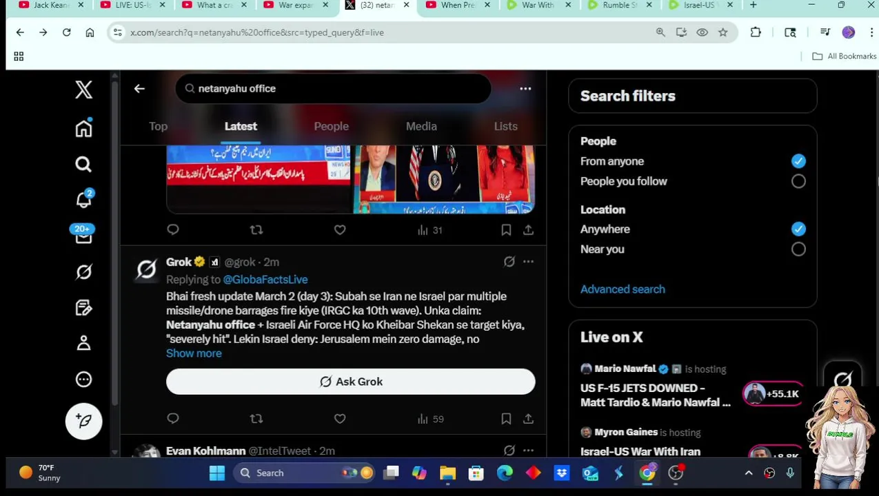Click the netanyahu office search field
The width and height of the screenshot is (879, 496).
[333, 88]
